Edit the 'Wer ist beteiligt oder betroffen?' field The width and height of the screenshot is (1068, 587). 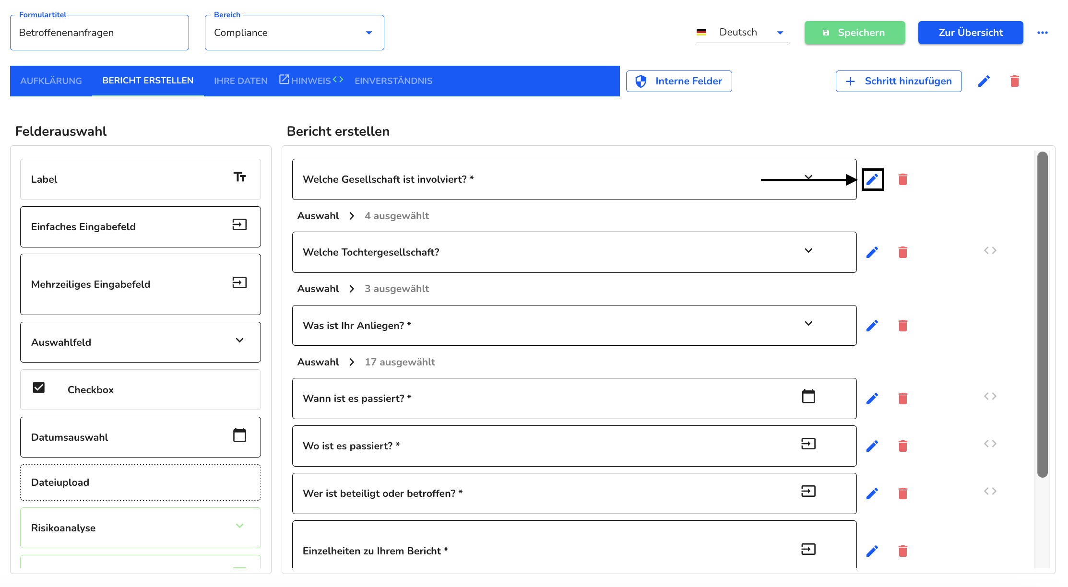(872, 493)
